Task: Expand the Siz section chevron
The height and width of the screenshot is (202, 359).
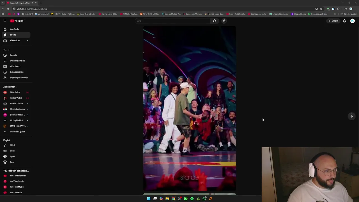Action: coord(8,50)
